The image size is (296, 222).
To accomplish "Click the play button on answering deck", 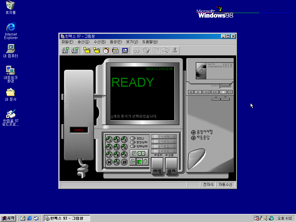I will point(198,92).
